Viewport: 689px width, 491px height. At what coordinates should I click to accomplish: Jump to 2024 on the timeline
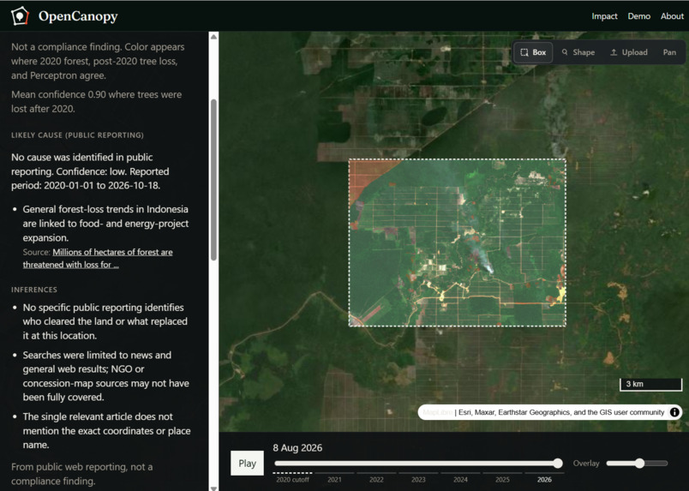(460, 479)
